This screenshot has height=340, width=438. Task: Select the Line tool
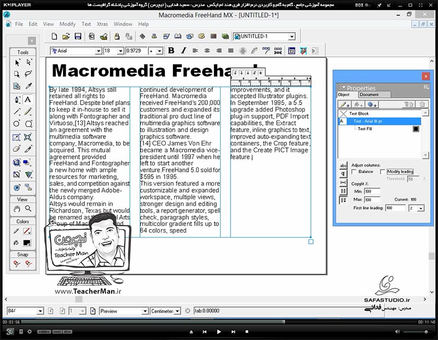(x=17, y=112)
